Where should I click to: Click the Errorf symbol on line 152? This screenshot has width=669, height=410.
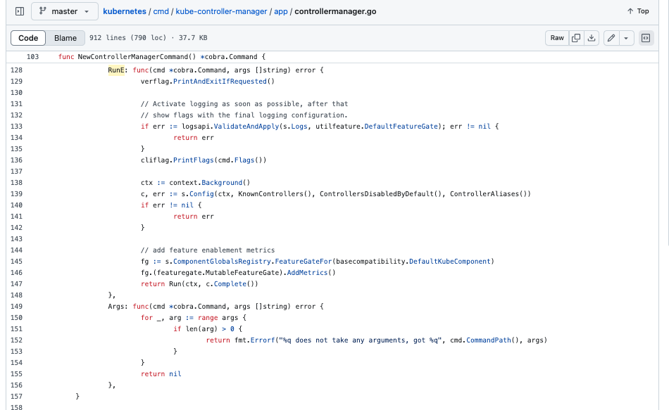tap(263, 340)
